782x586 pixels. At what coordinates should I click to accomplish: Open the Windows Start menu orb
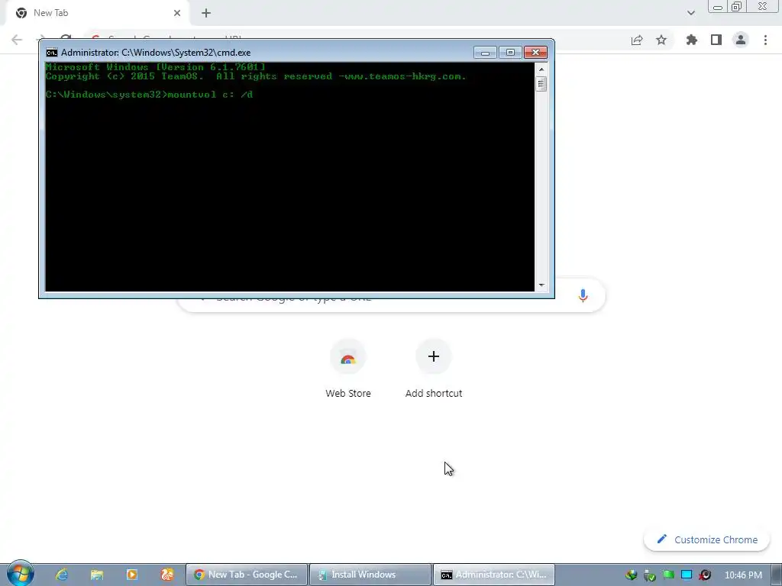point(21,574)
